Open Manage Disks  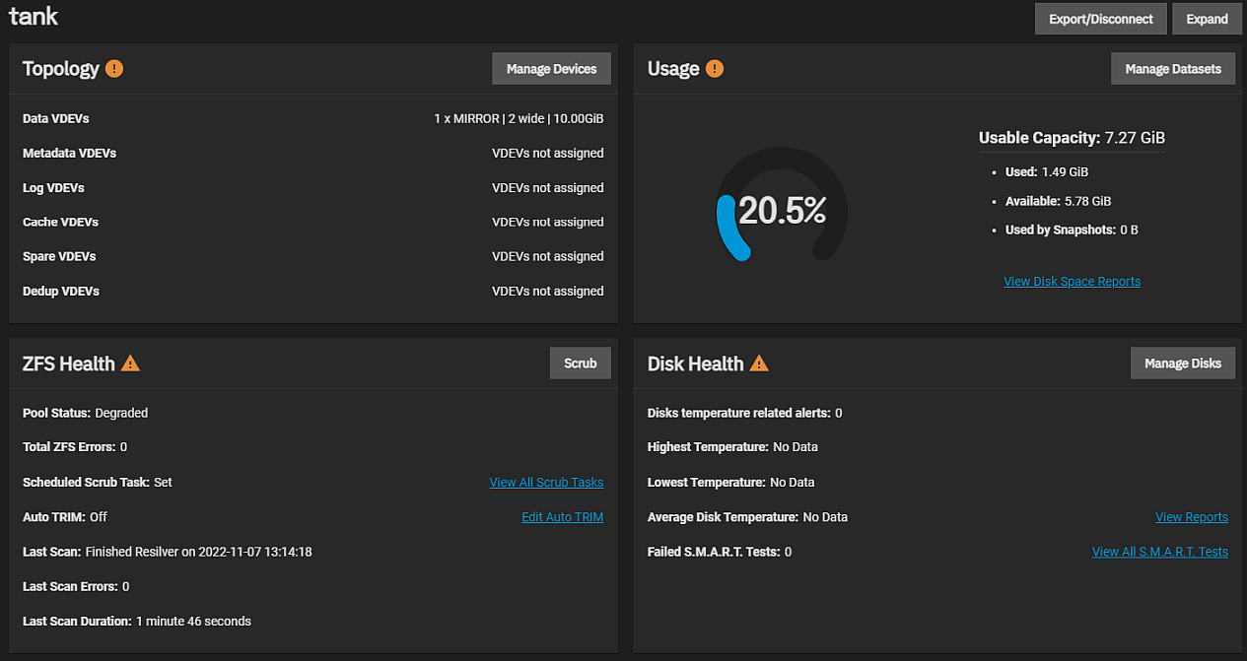click(1182, 364)
